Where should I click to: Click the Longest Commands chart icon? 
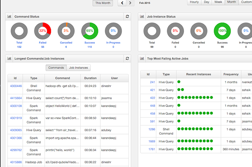9,58
